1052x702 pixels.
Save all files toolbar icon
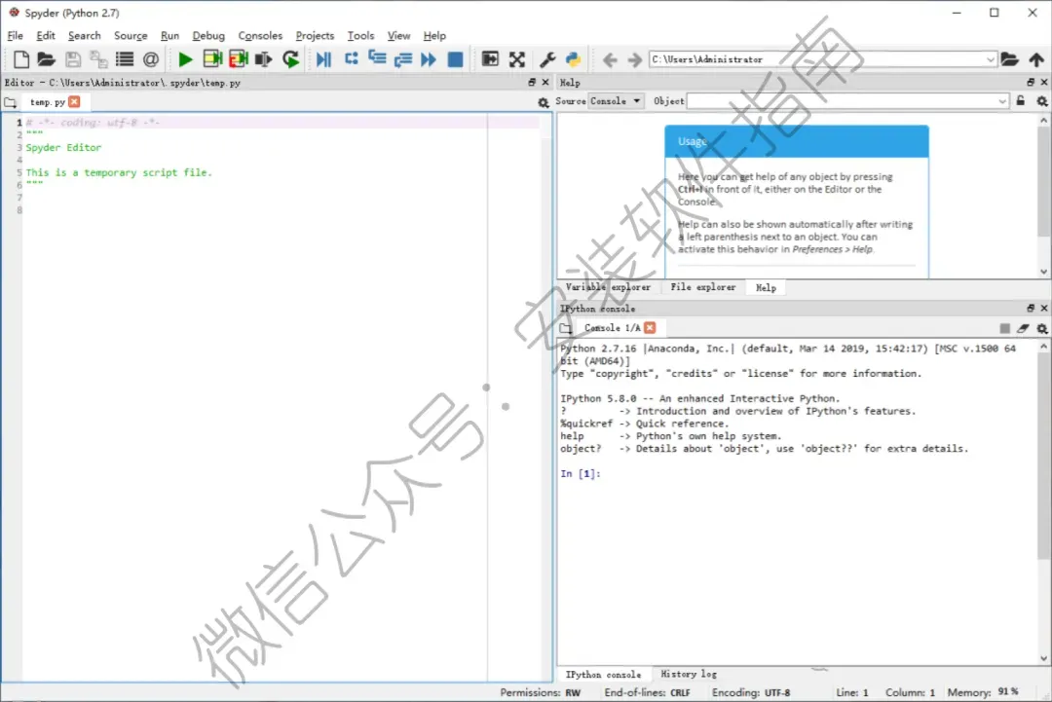point(98,59)
